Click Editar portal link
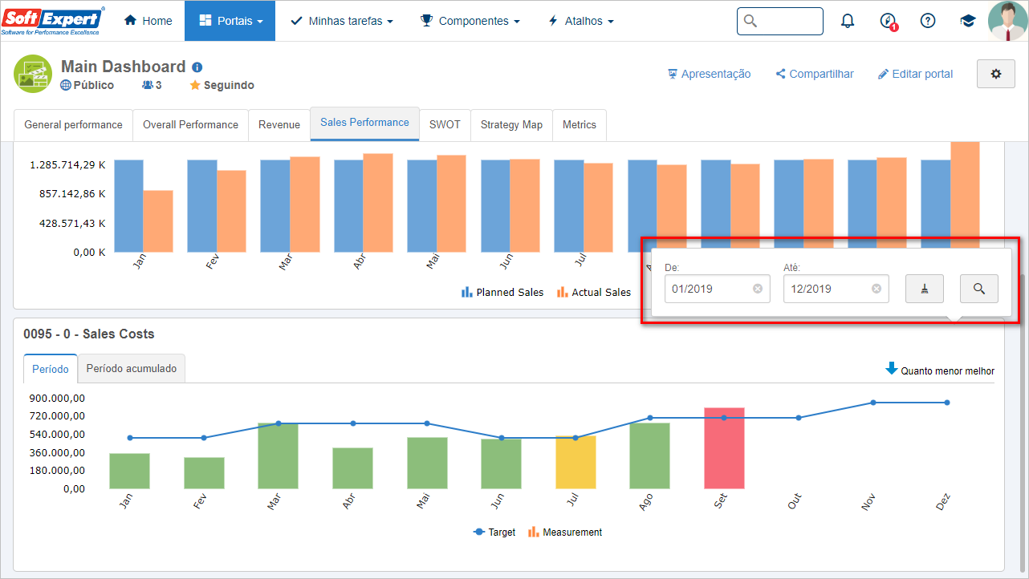Viewport: 1029px width, 579px height. pyautogui.click(x=916, y=74)
